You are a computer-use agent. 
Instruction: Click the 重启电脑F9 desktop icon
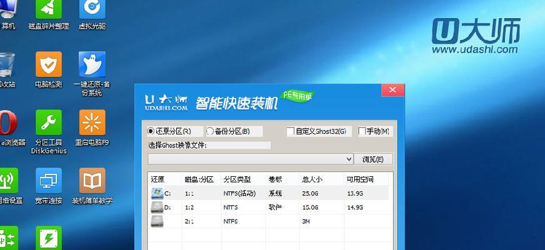tap(92, 122)
